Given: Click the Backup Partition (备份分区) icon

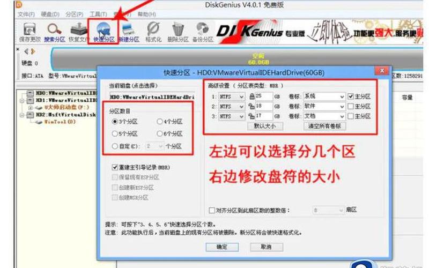Looking at the screenshot, I should pyautogui.click(x=203, y=32).
